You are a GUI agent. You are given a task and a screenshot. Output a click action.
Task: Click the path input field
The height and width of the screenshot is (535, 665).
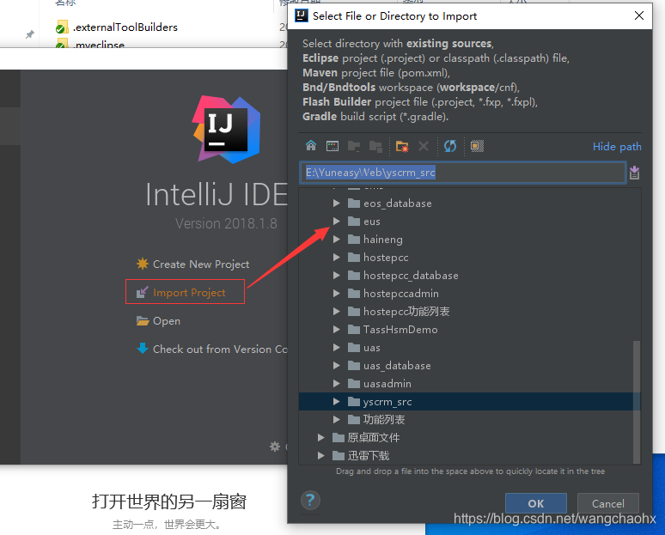tap(463, 173)
